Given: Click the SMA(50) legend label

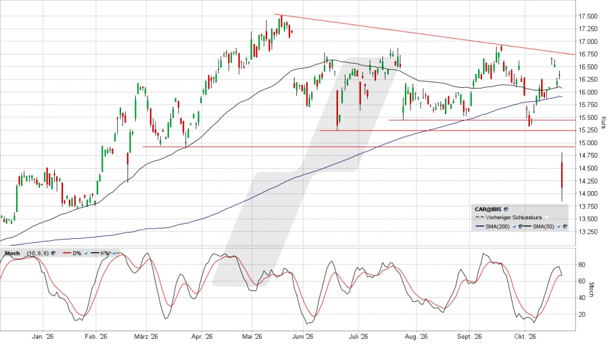Looking at the screenshot, I should pyautogui.click(x=543, y=226).
